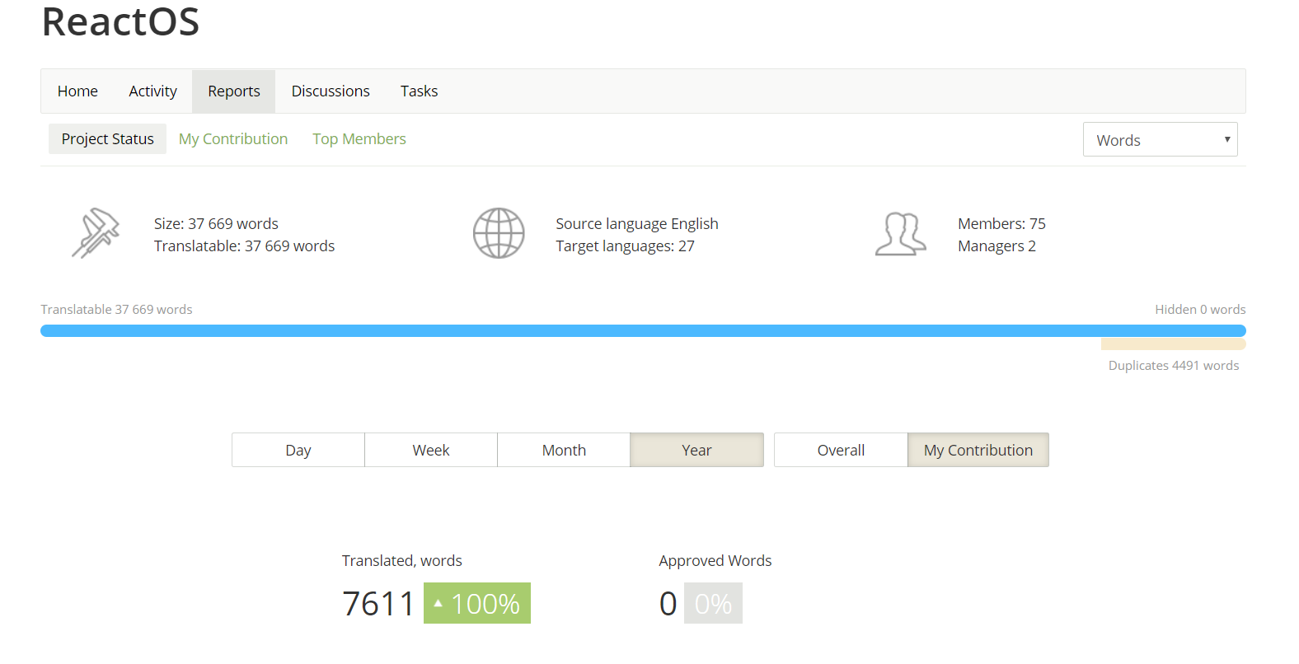Set the period to Year
This screenshot has height=664, width=1299.
[x=696, y=450]
